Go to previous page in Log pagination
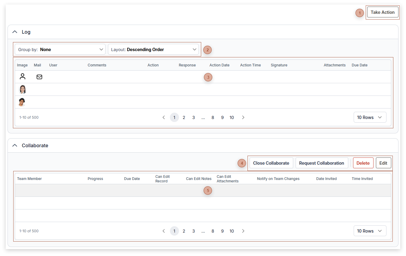 click(164, 117)
